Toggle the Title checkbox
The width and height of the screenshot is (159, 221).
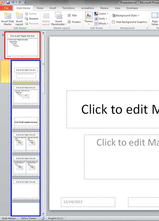pos(69,15)
